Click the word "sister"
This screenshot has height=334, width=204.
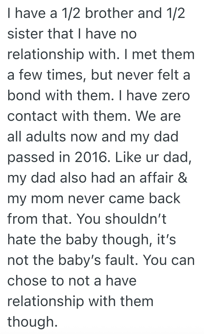pyautogui.click(x=24, y=34)
